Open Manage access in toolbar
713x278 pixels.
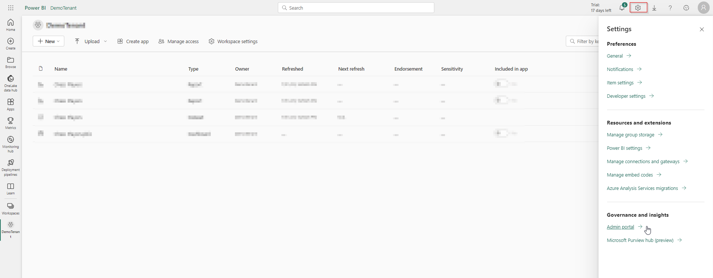(178, 41)
